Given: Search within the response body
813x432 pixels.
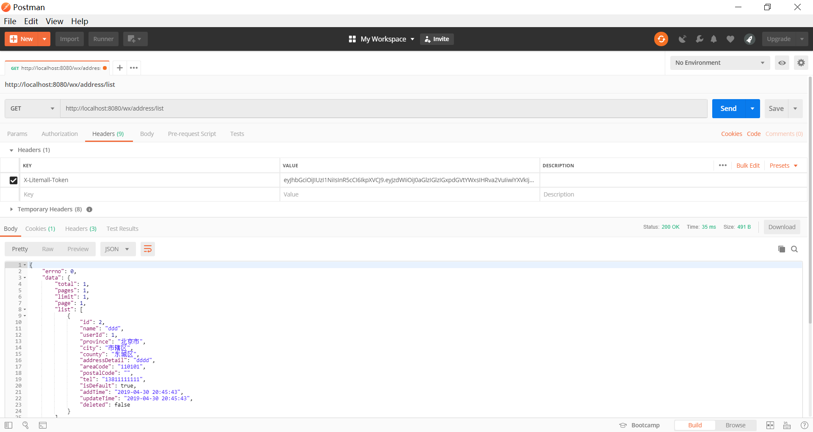Looking at the screenshot, I should tap(794, 249).
